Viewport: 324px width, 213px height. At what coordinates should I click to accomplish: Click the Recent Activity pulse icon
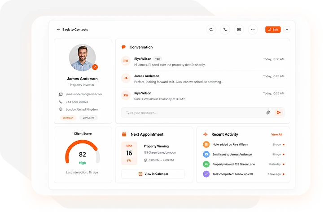[x=206, y=134]
